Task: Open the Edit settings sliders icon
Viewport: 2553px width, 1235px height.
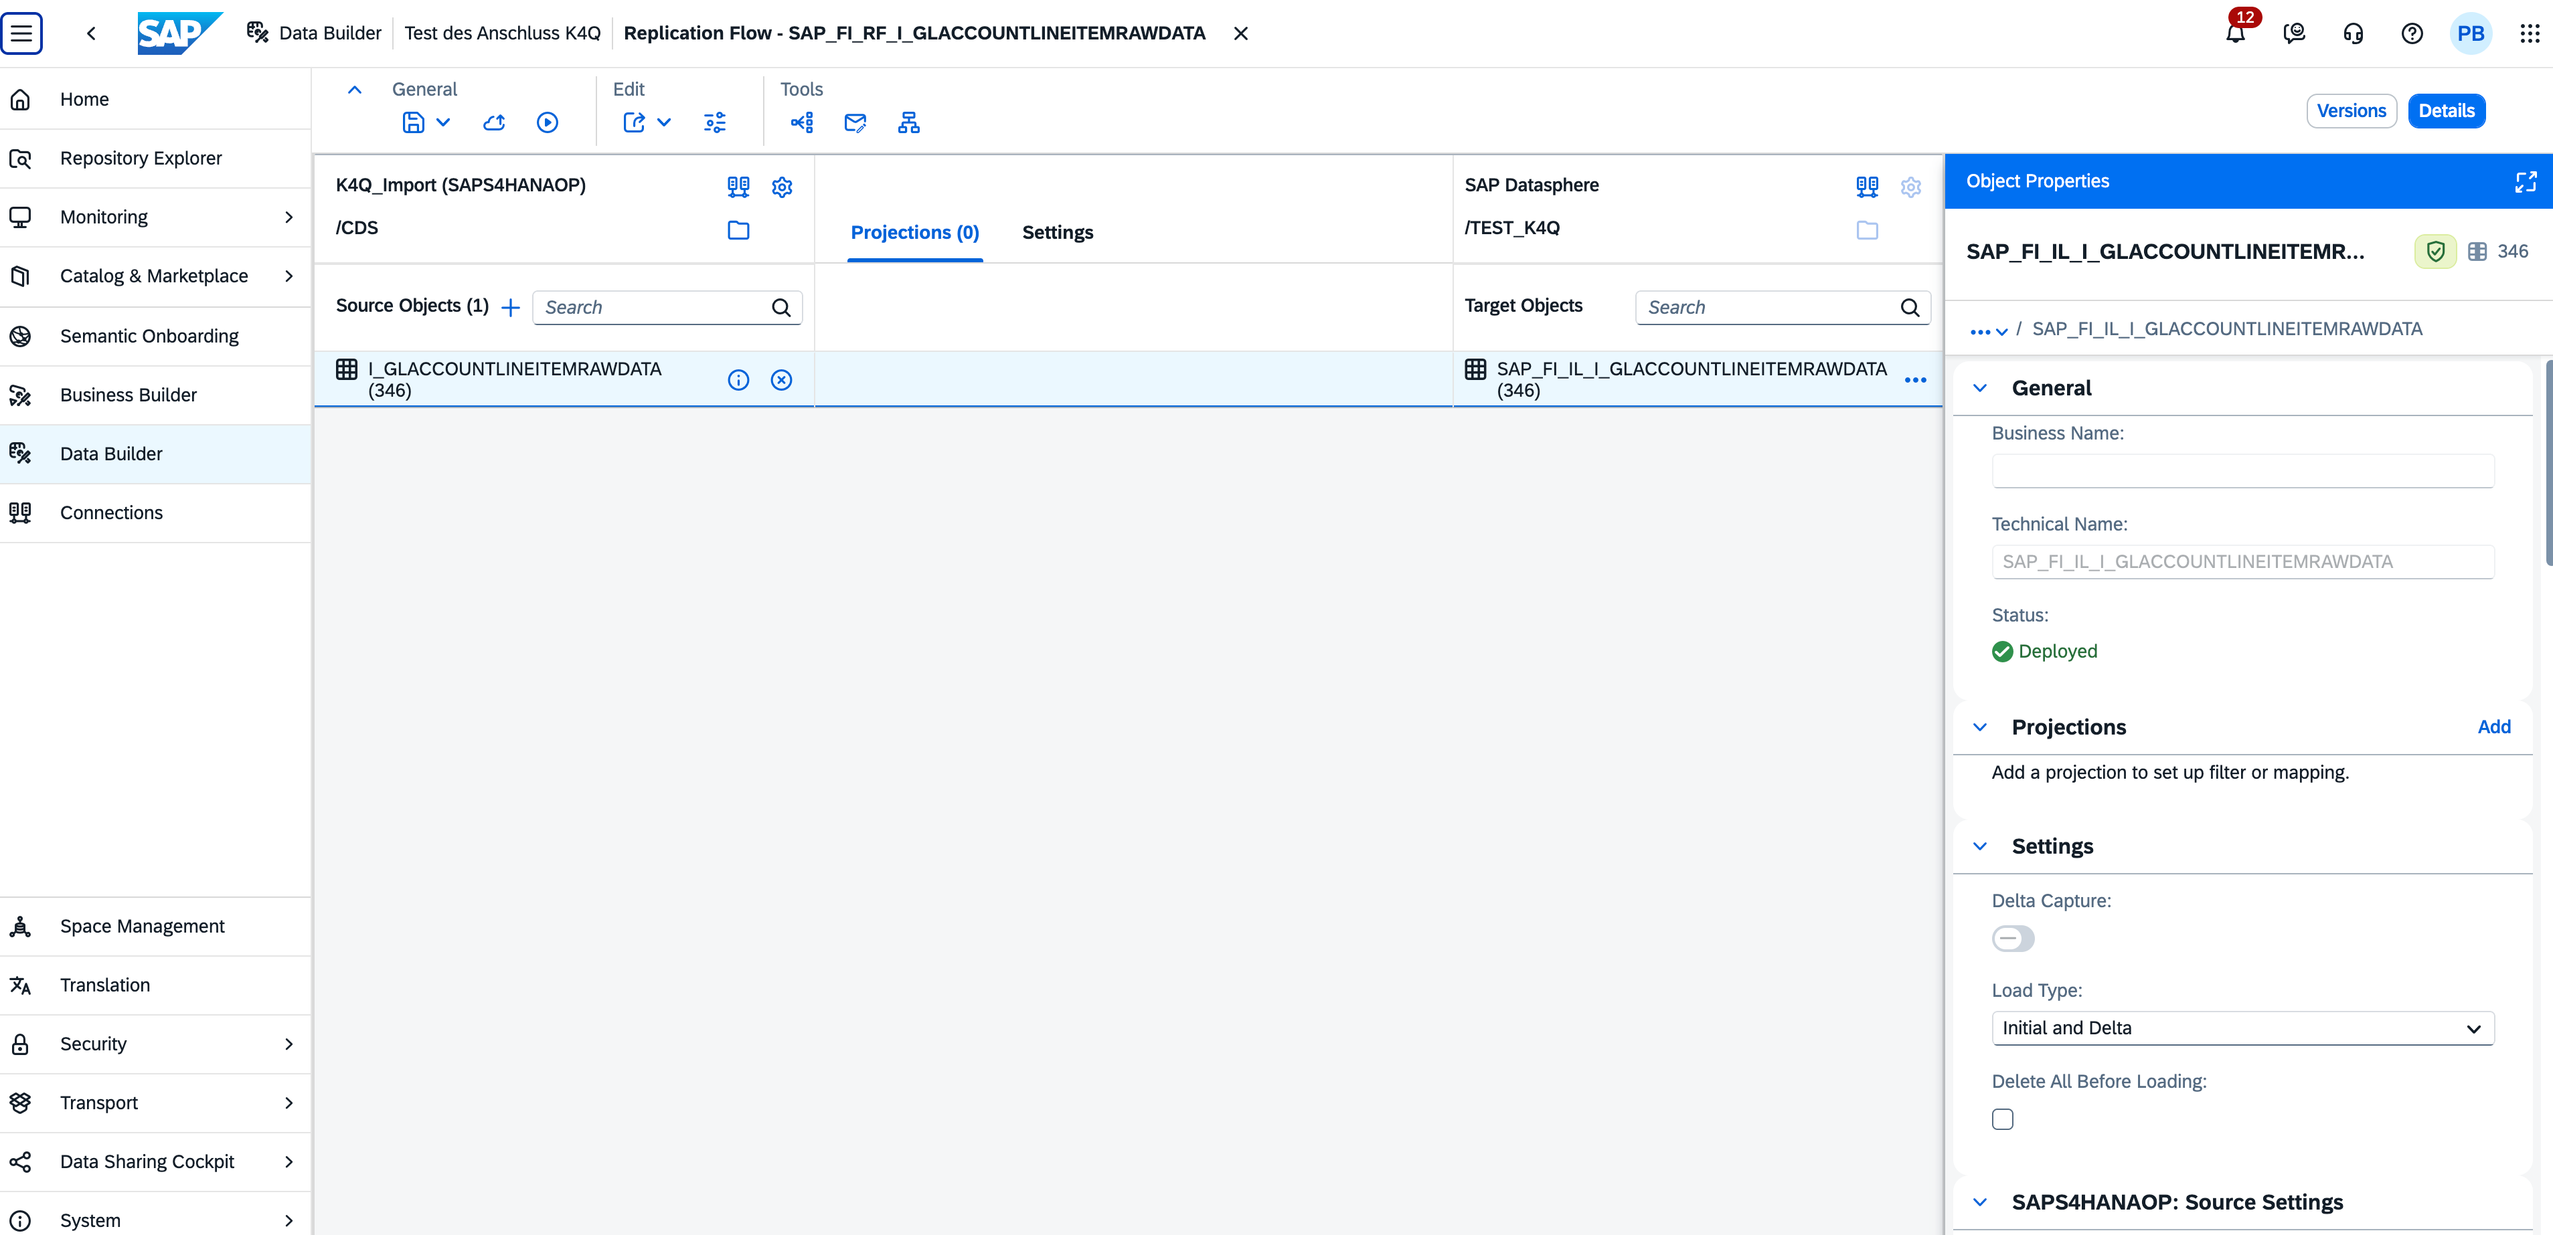Action: 715,122
